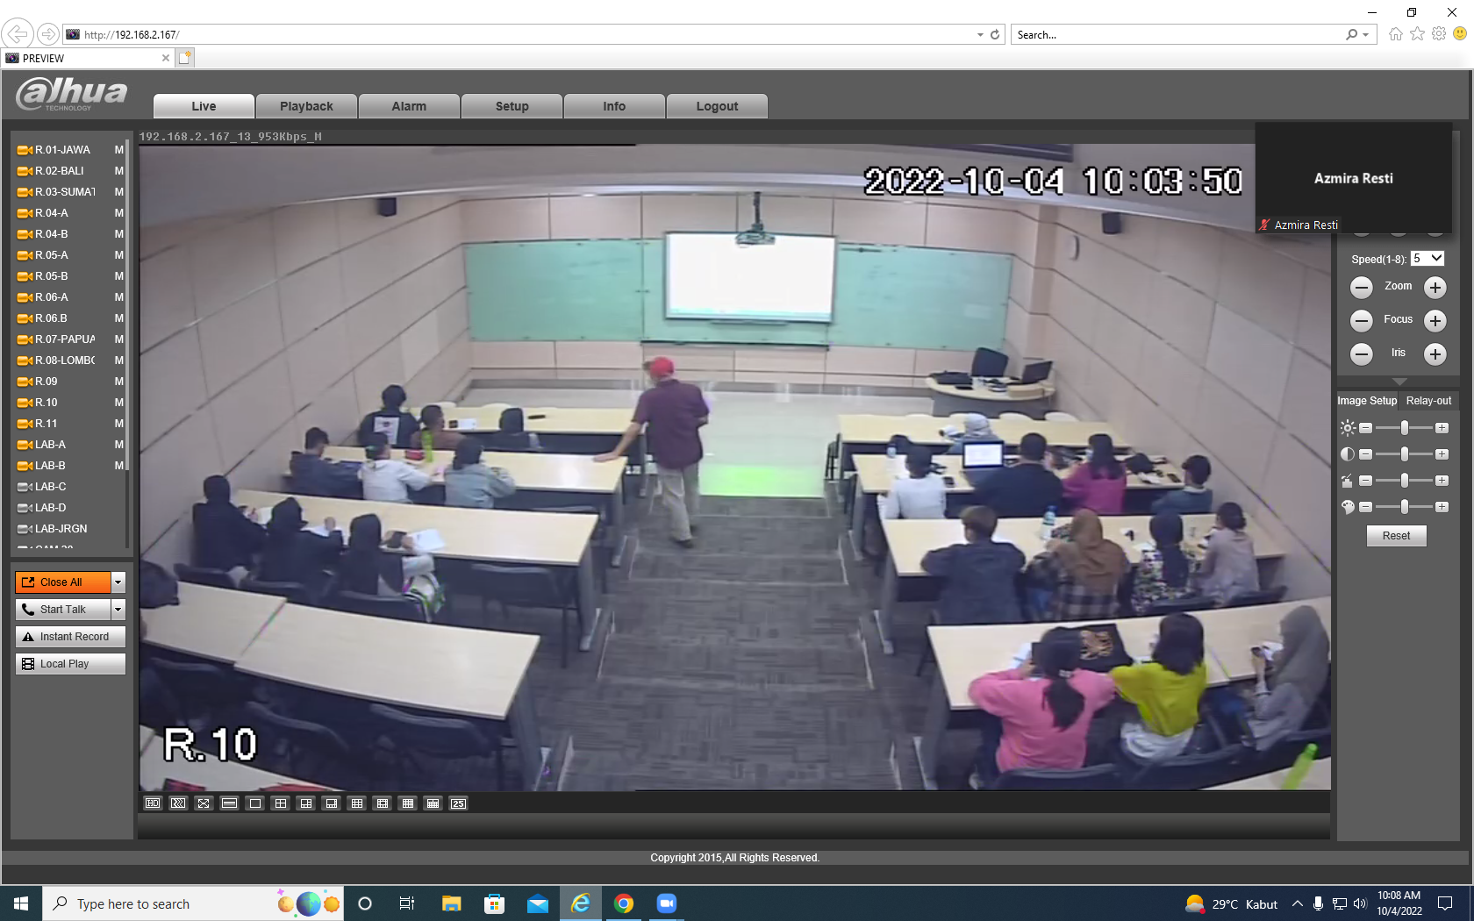The width and height of the screenshot is (1474, 921).
Task: Click the Close All button
Action: 63,582
